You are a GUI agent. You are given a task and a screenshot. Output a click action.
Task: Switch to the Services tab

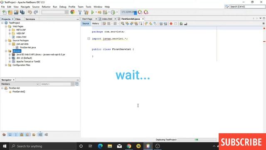click(30, 19)
